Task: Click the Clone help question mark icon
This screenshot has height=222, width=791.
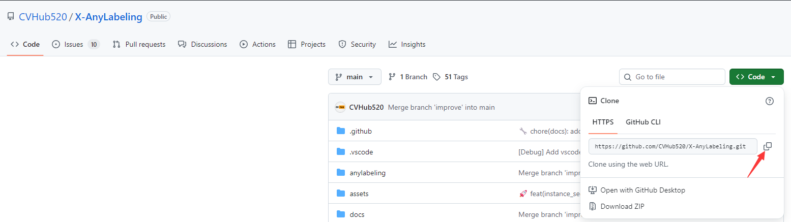Action: click(x=770, y=101)
